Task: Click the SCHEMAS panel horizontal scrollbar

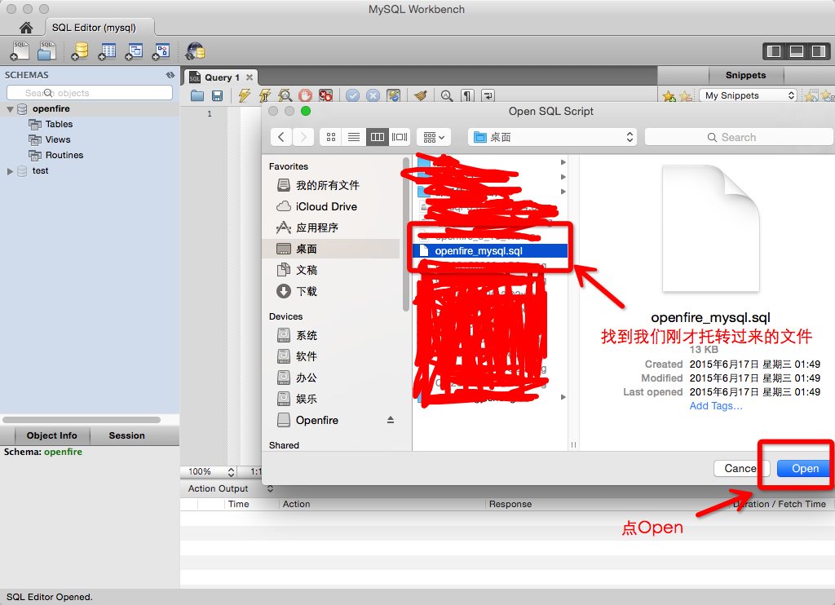Action: (82, 420)
